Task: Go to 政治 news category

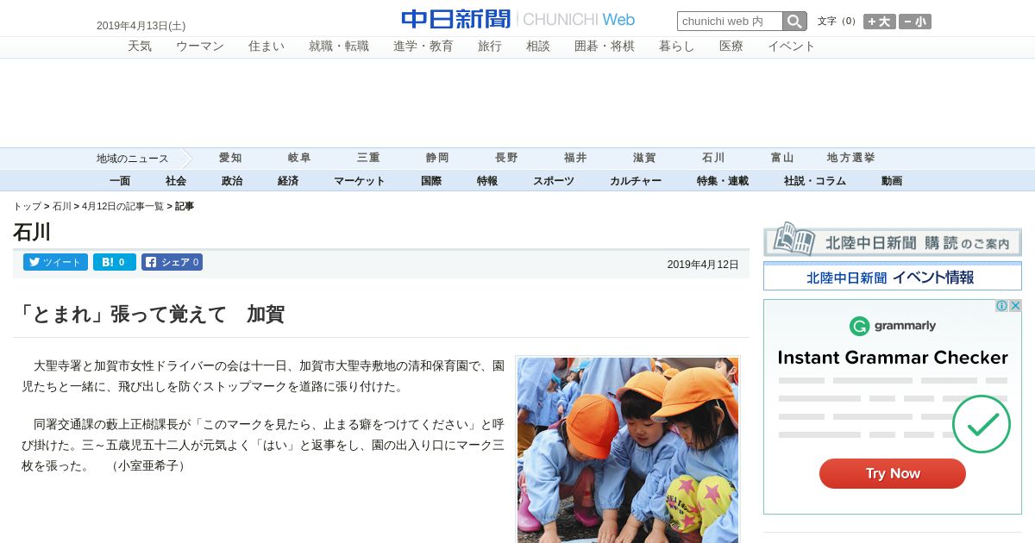Action: click(232, 181)
